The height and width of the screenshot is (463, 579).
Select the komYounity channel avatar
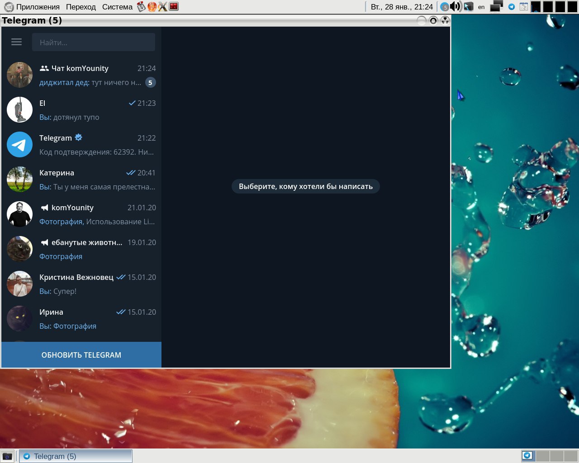(x=19, y=214)
